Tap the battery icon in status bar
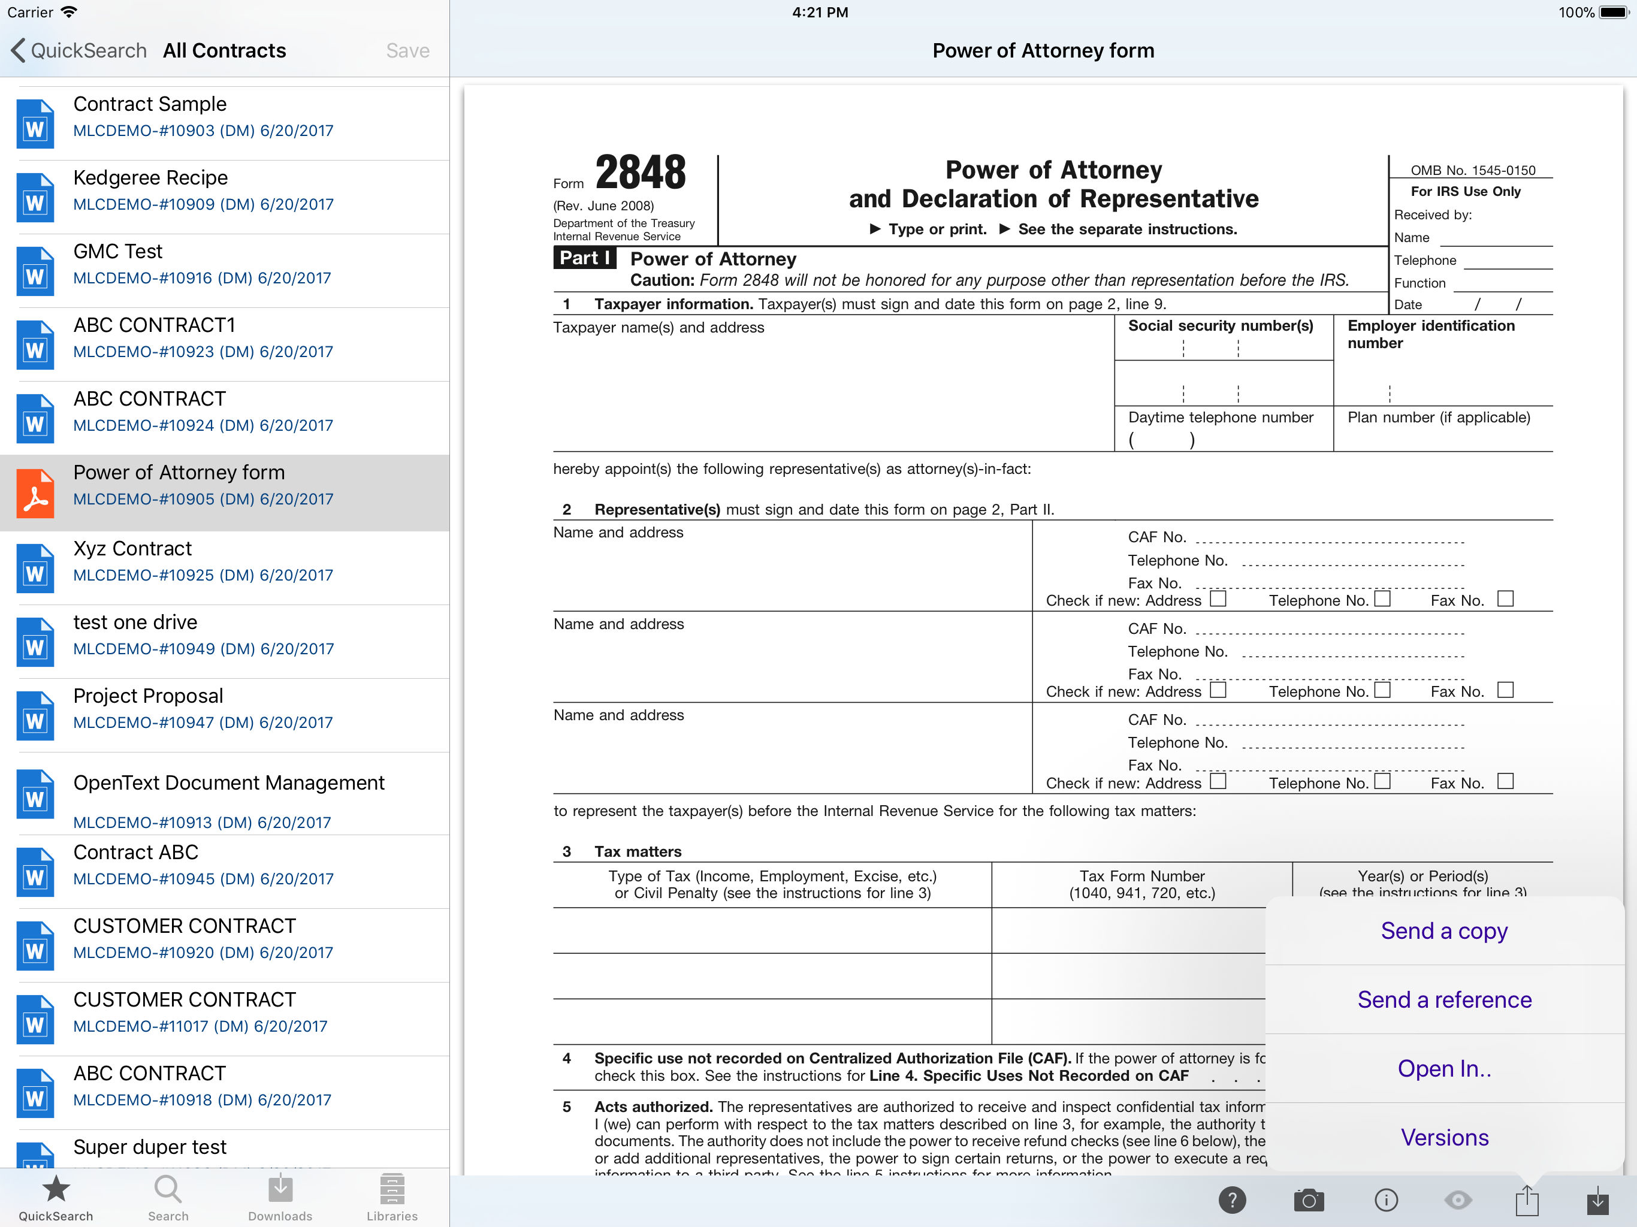 coord(1613,12)
